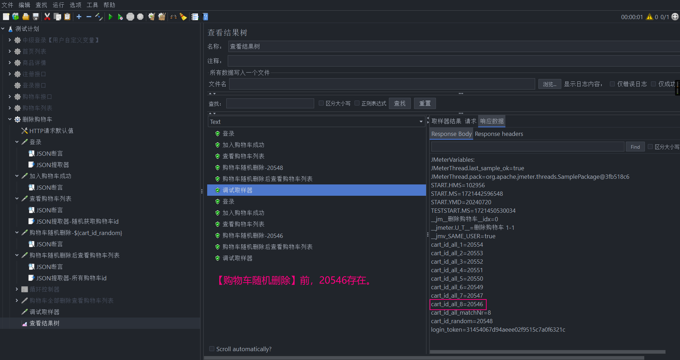Click the 重置 reset button
The width and height of the screenshot is (680, 360).
click(x=425, y=103)
